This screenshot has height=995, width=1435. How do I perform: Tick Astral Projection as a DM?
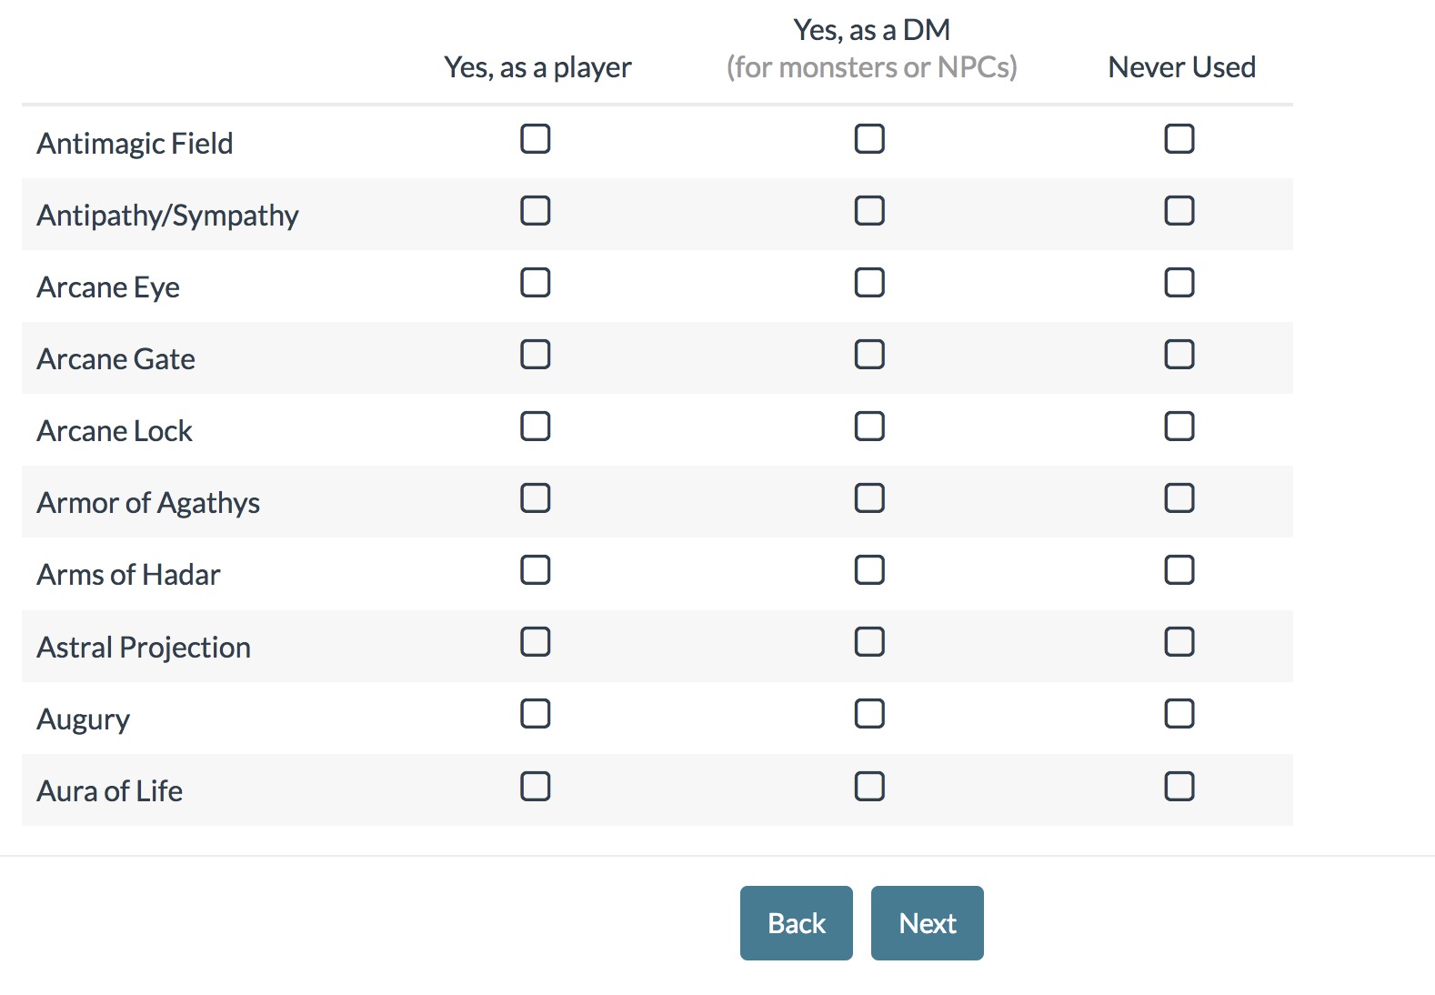(x=869, y=642)
